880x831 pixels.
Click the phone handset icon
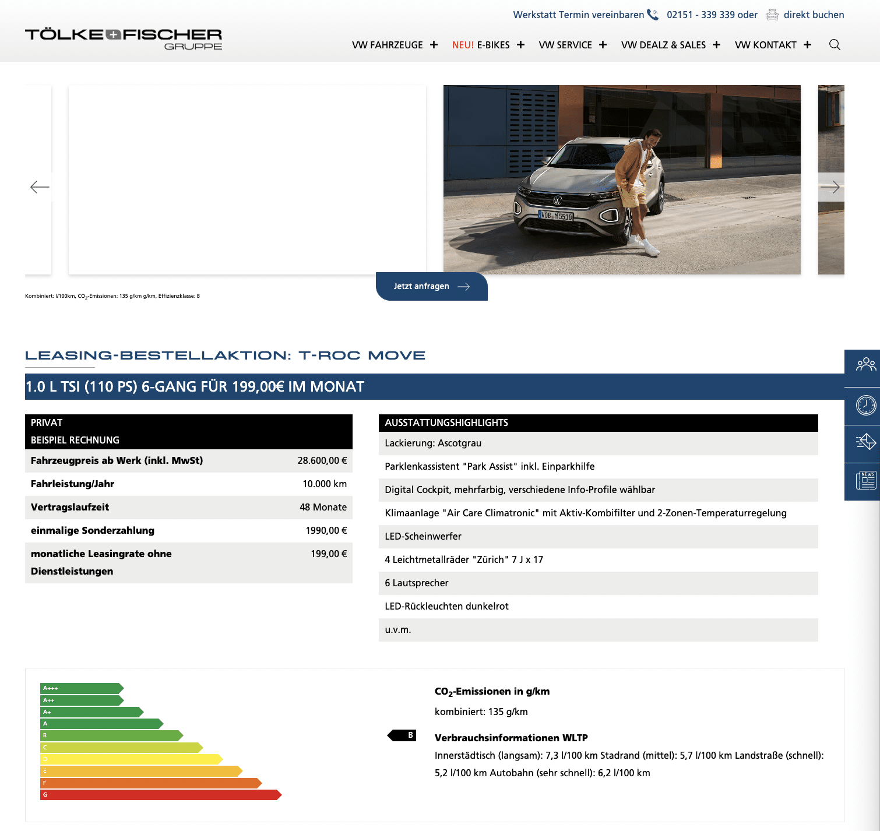[x=653, y=15]
